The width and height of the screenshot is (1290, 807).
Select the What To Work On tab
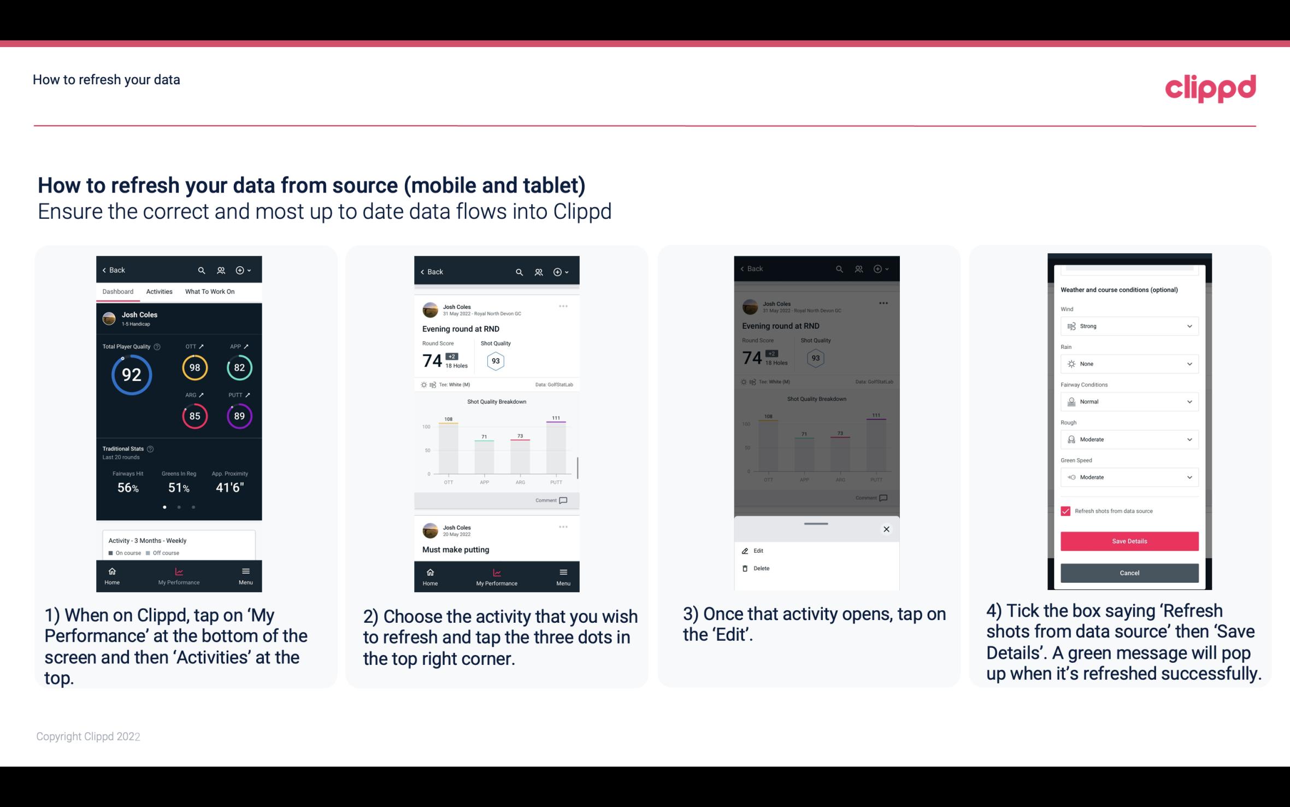pyautogui.click(x=208, y=291)
